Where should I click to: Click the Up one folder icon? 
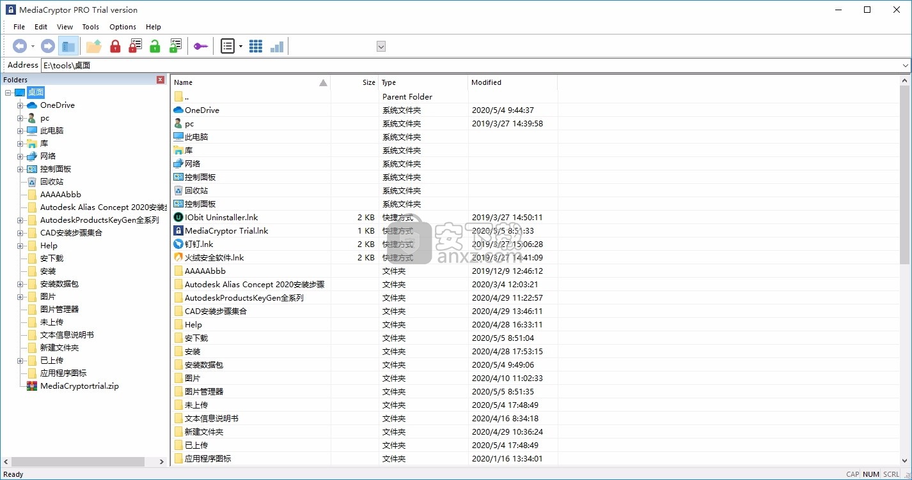coord(94,46)
